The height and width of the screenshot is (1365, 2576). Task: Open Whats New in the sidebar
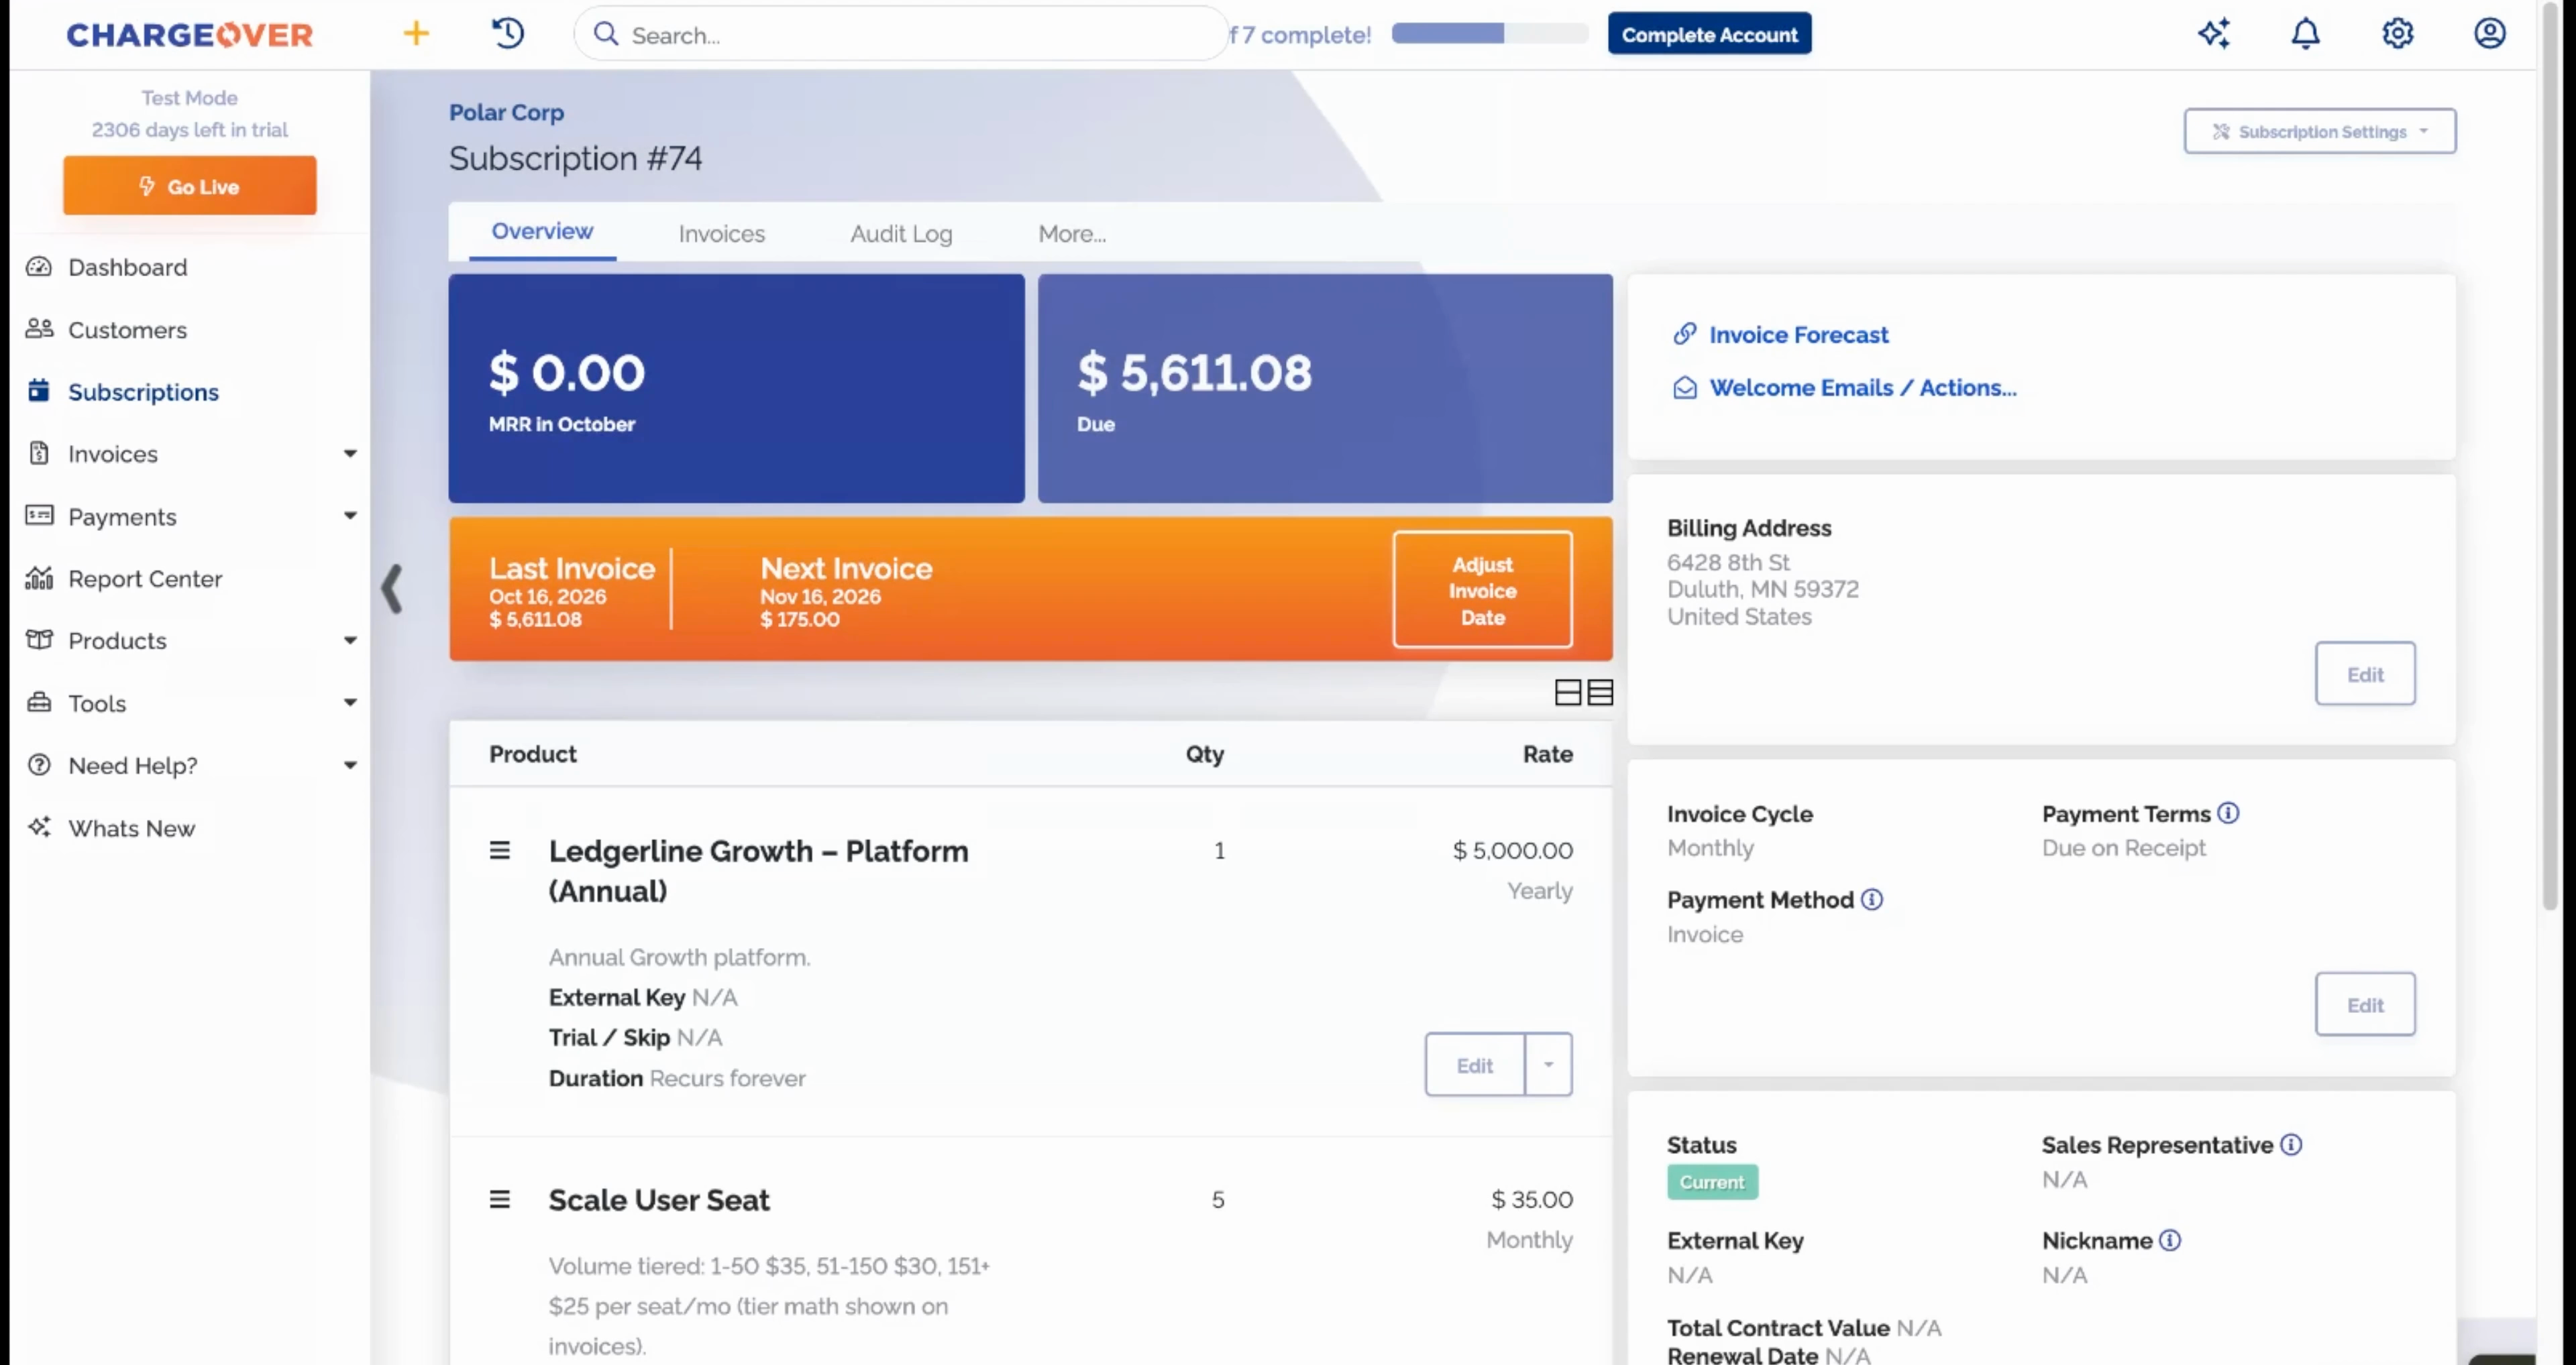coord(131,829)
